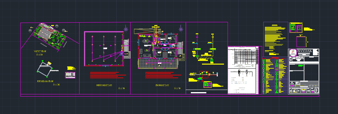The width and height of the screenshot is (338, 114).
Task: Select the north arrow beside the ground floor plan
Action: [x=181, y=29]
